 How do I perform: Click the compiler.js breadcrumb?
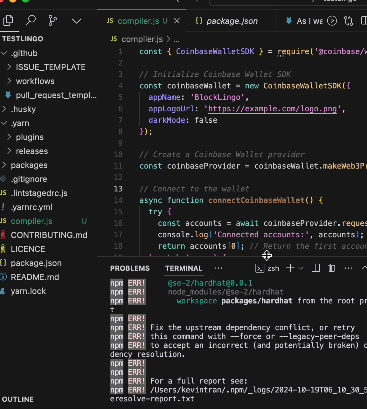coord(142,39)
